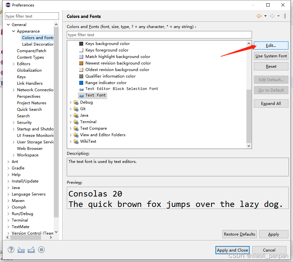The height and width of the screenshot is (262, 293).
Task: Focus the Colors and Fonts filter field
Action: pos(159,35)
